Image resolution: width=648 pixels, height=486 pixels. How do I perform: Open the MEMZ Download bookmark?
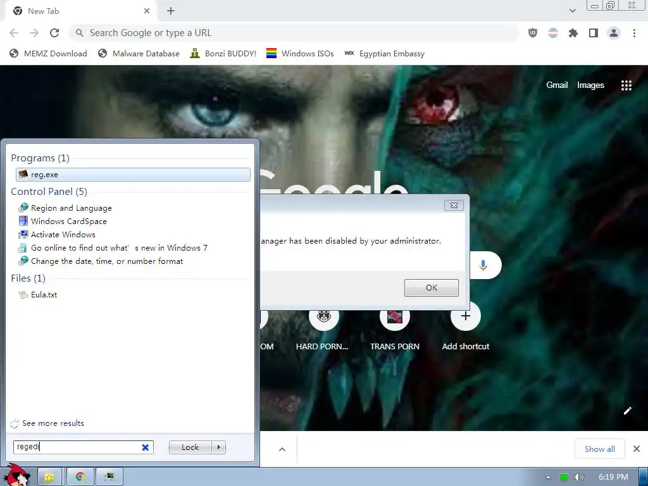[x=48, y=54]
